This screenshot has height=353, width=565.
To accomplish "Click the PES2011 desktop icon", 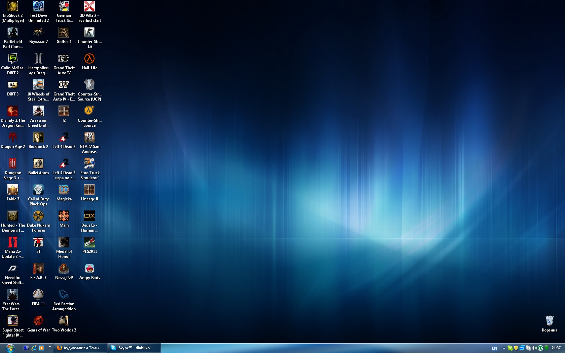I will click(89, 245).
